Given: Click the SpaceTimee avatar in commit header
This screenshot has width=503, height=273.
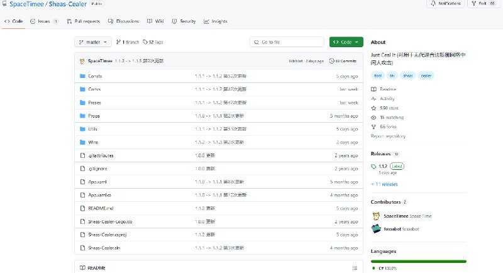Looking at the screenshot, I should 82,61.
